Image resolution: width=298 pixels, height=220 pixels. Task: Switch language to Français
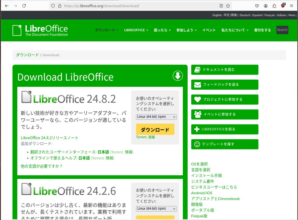(269, 15)
